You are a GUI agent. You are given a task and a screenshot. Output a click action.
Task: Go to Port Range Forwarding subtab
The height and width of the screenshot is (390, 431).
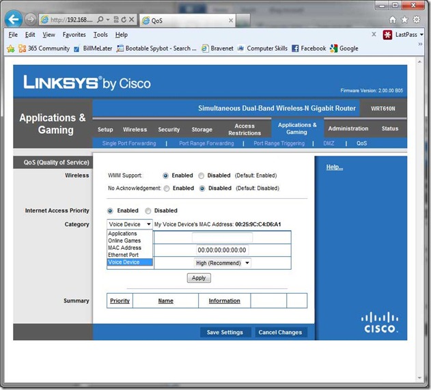pyautogui.click(x=206, y=143)
